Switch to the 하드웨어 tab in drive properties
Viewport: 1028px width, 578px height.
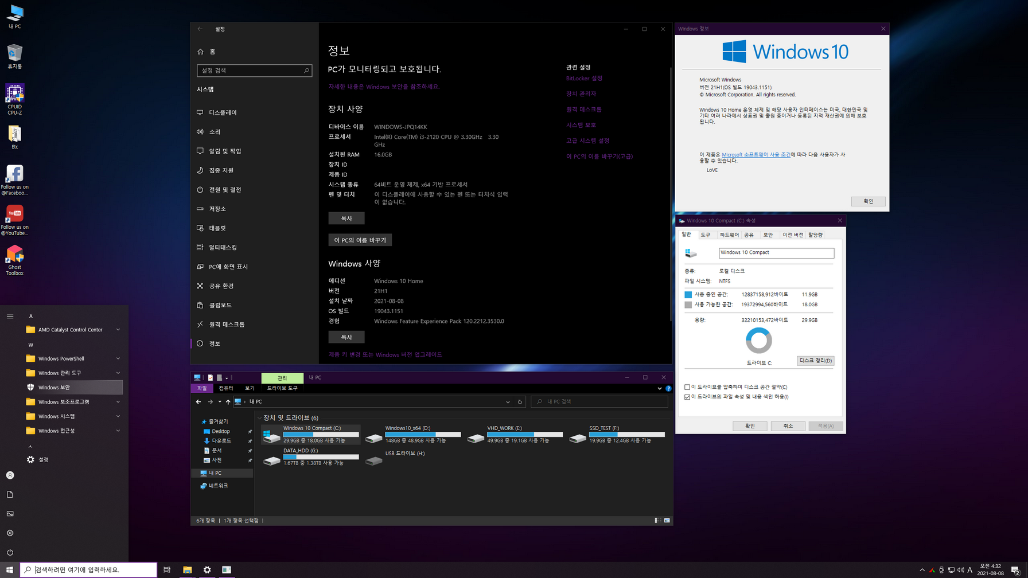coord(729,235)
